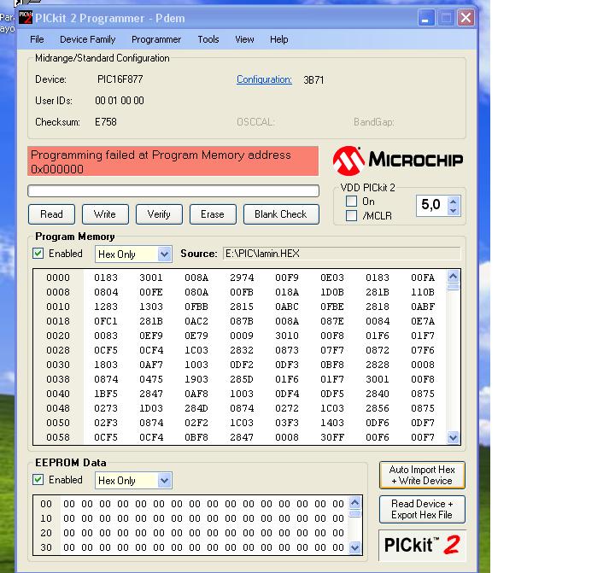The width and height of the screenshot is (615, 573).
Task: Open the File menu
Action: pyautogui.click(x=37, y=39)
